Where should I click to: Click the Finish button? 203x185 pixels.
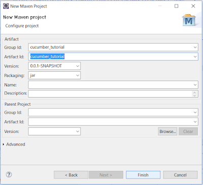click(143, 175)
